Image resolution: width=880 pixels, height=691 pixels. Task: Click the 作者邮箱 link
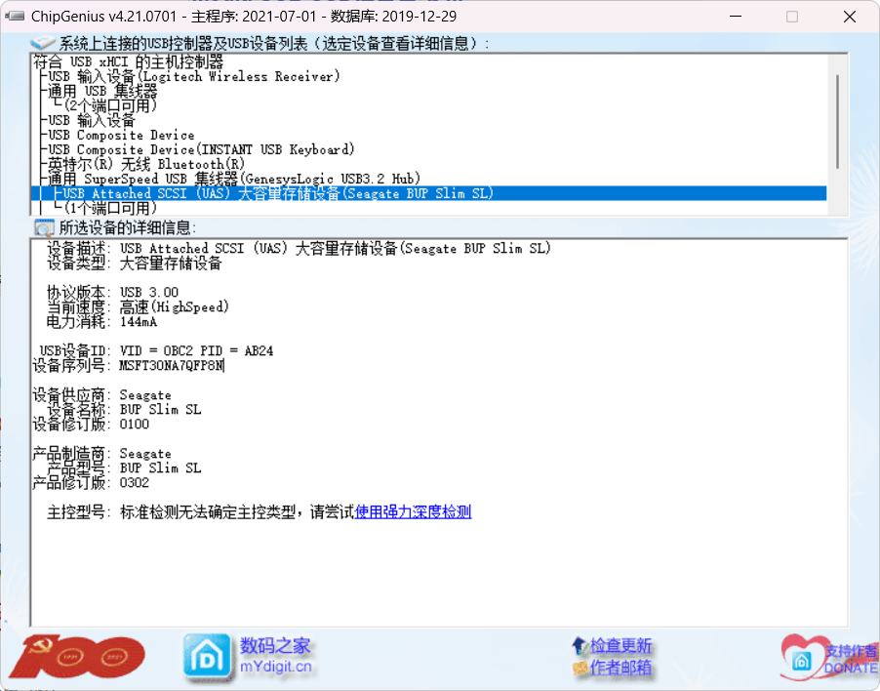click(620, 668)
